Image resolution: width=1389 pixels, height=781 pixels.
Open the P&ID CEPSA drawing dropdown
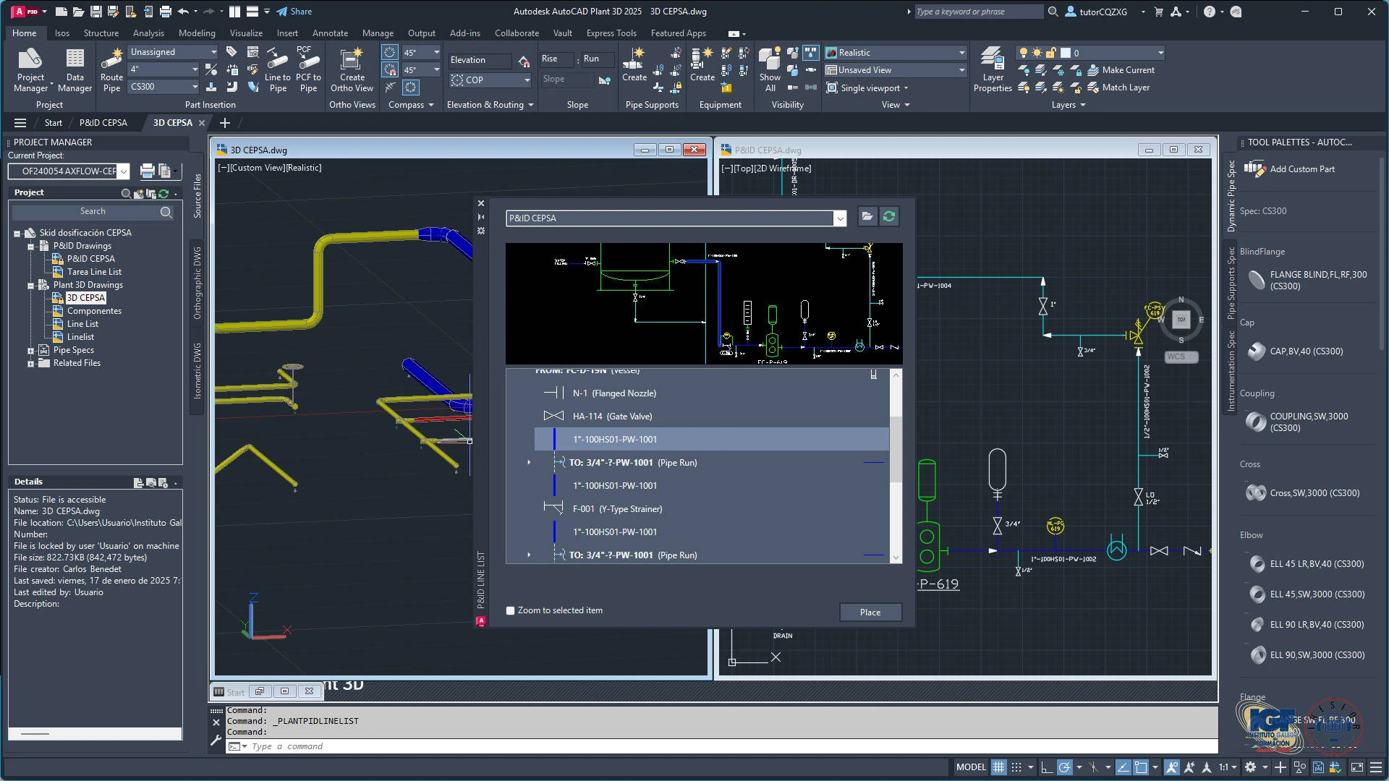pyautogui.click(x=839, y=218)
